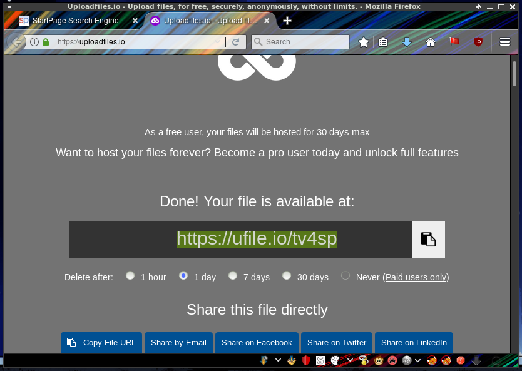Click Share on Facebook button

(257, 342)
